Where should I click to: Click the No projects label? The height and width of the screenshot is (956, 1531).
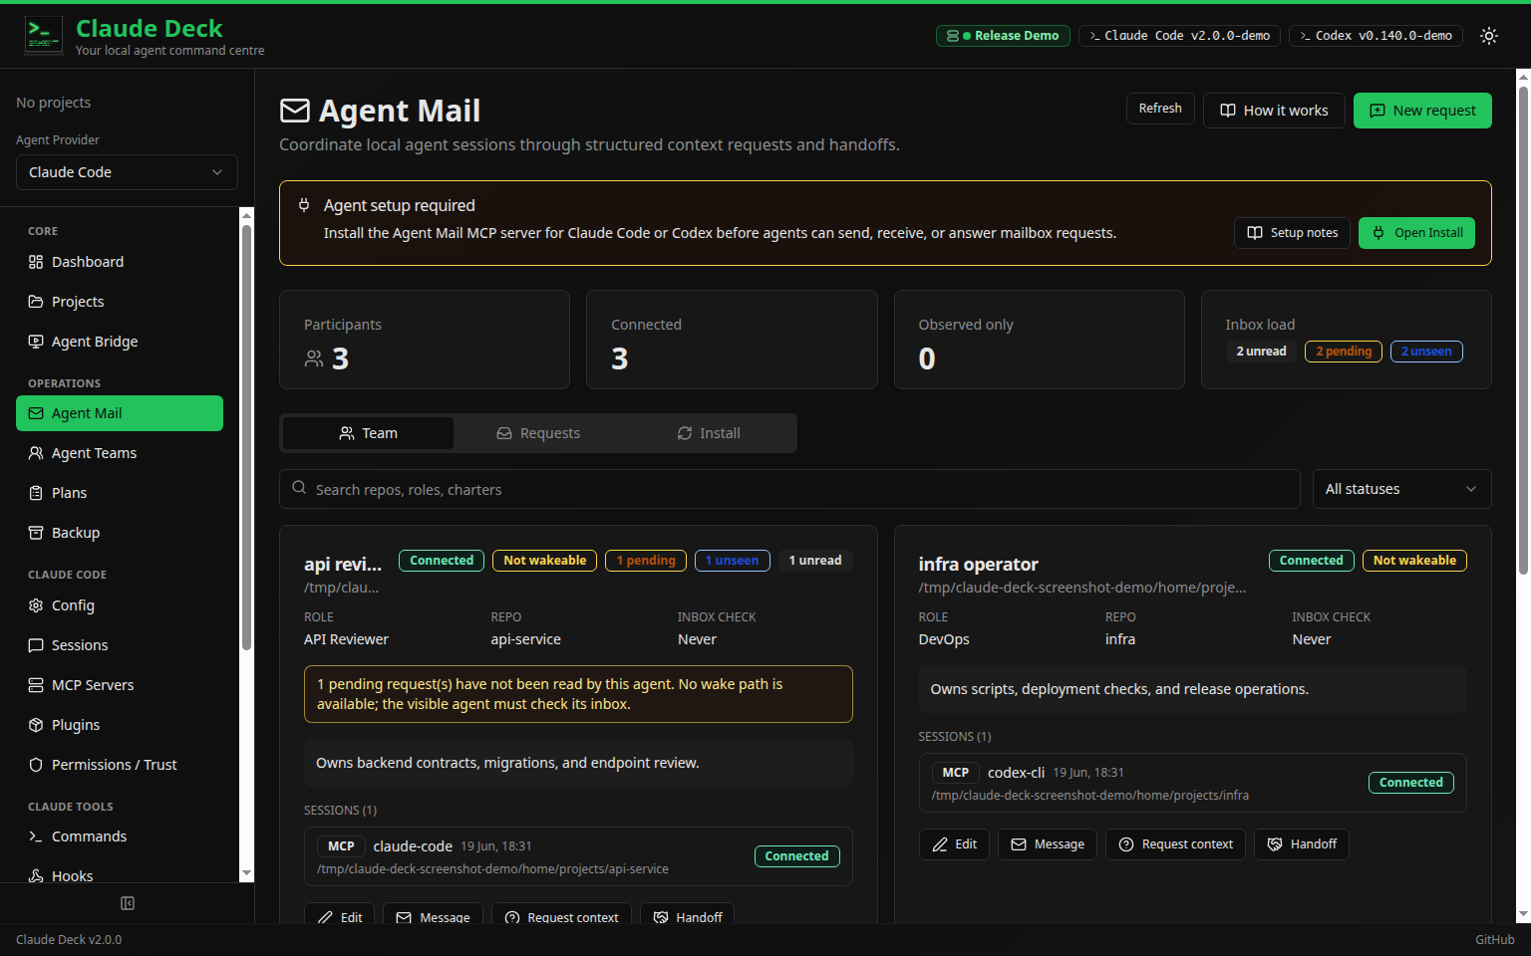pos(54,103)
